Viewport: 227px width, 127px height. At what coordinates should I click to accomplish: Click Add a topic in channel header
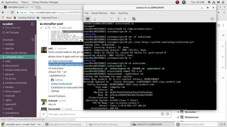click(x=65, y=28)
